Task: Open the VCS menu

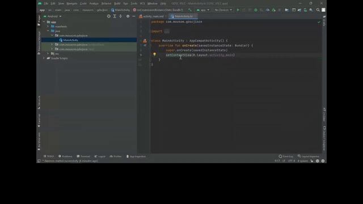Action: click(x=142, y=3)
